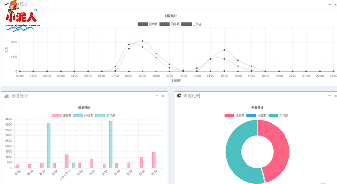Open the www.xiaoniren.com.cn link under logo

tap(23, 26)
